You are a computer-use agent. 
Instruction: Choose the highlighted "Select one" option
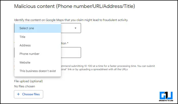[x=38, y=28]
